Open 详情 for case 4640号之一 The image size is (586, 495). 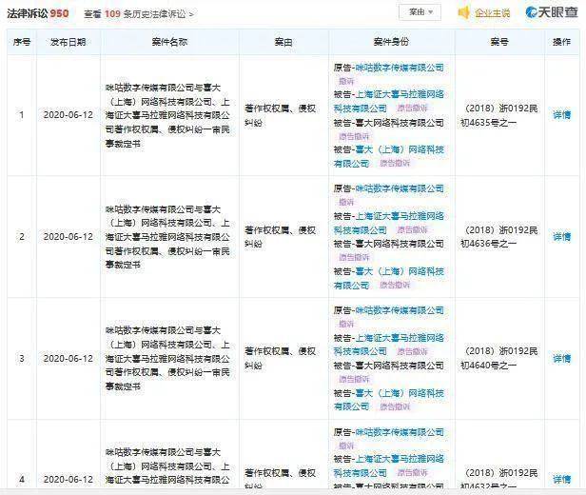(x=561, y=359)
